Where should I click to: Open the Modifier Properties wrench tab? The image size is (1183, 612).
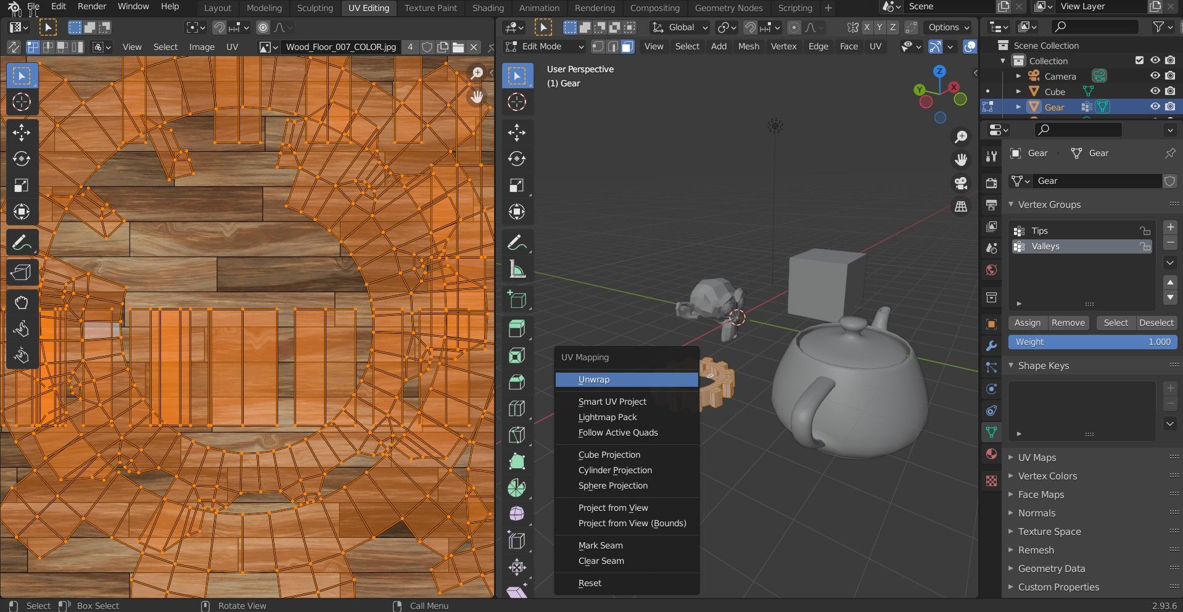point(991,347)
